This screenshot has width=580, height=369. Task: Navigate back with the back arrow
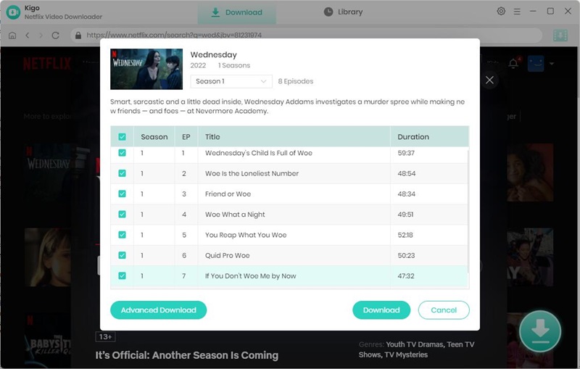(28, 36)
